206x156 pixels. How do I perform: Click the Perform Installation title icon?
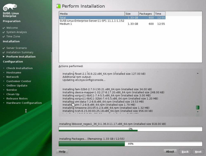click(x=59, y=6)
